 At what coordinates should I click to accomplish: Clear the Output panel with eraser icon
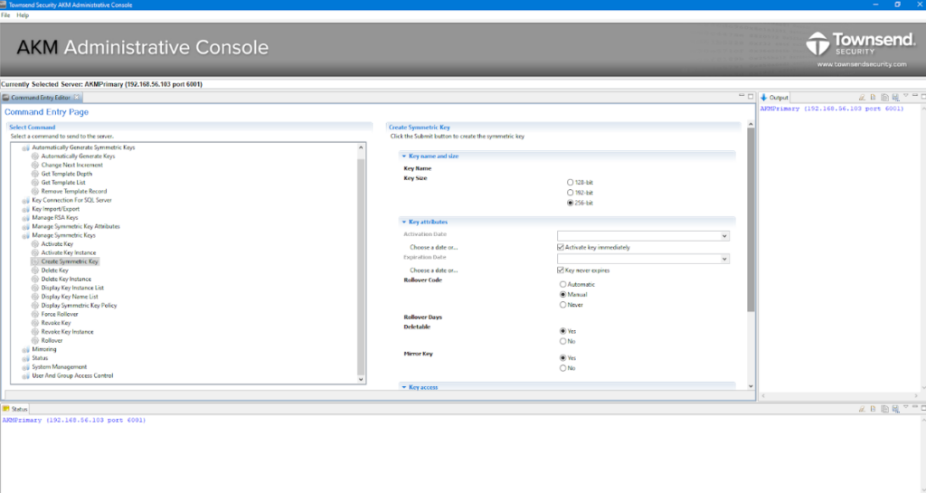click(x=862, y=98)
